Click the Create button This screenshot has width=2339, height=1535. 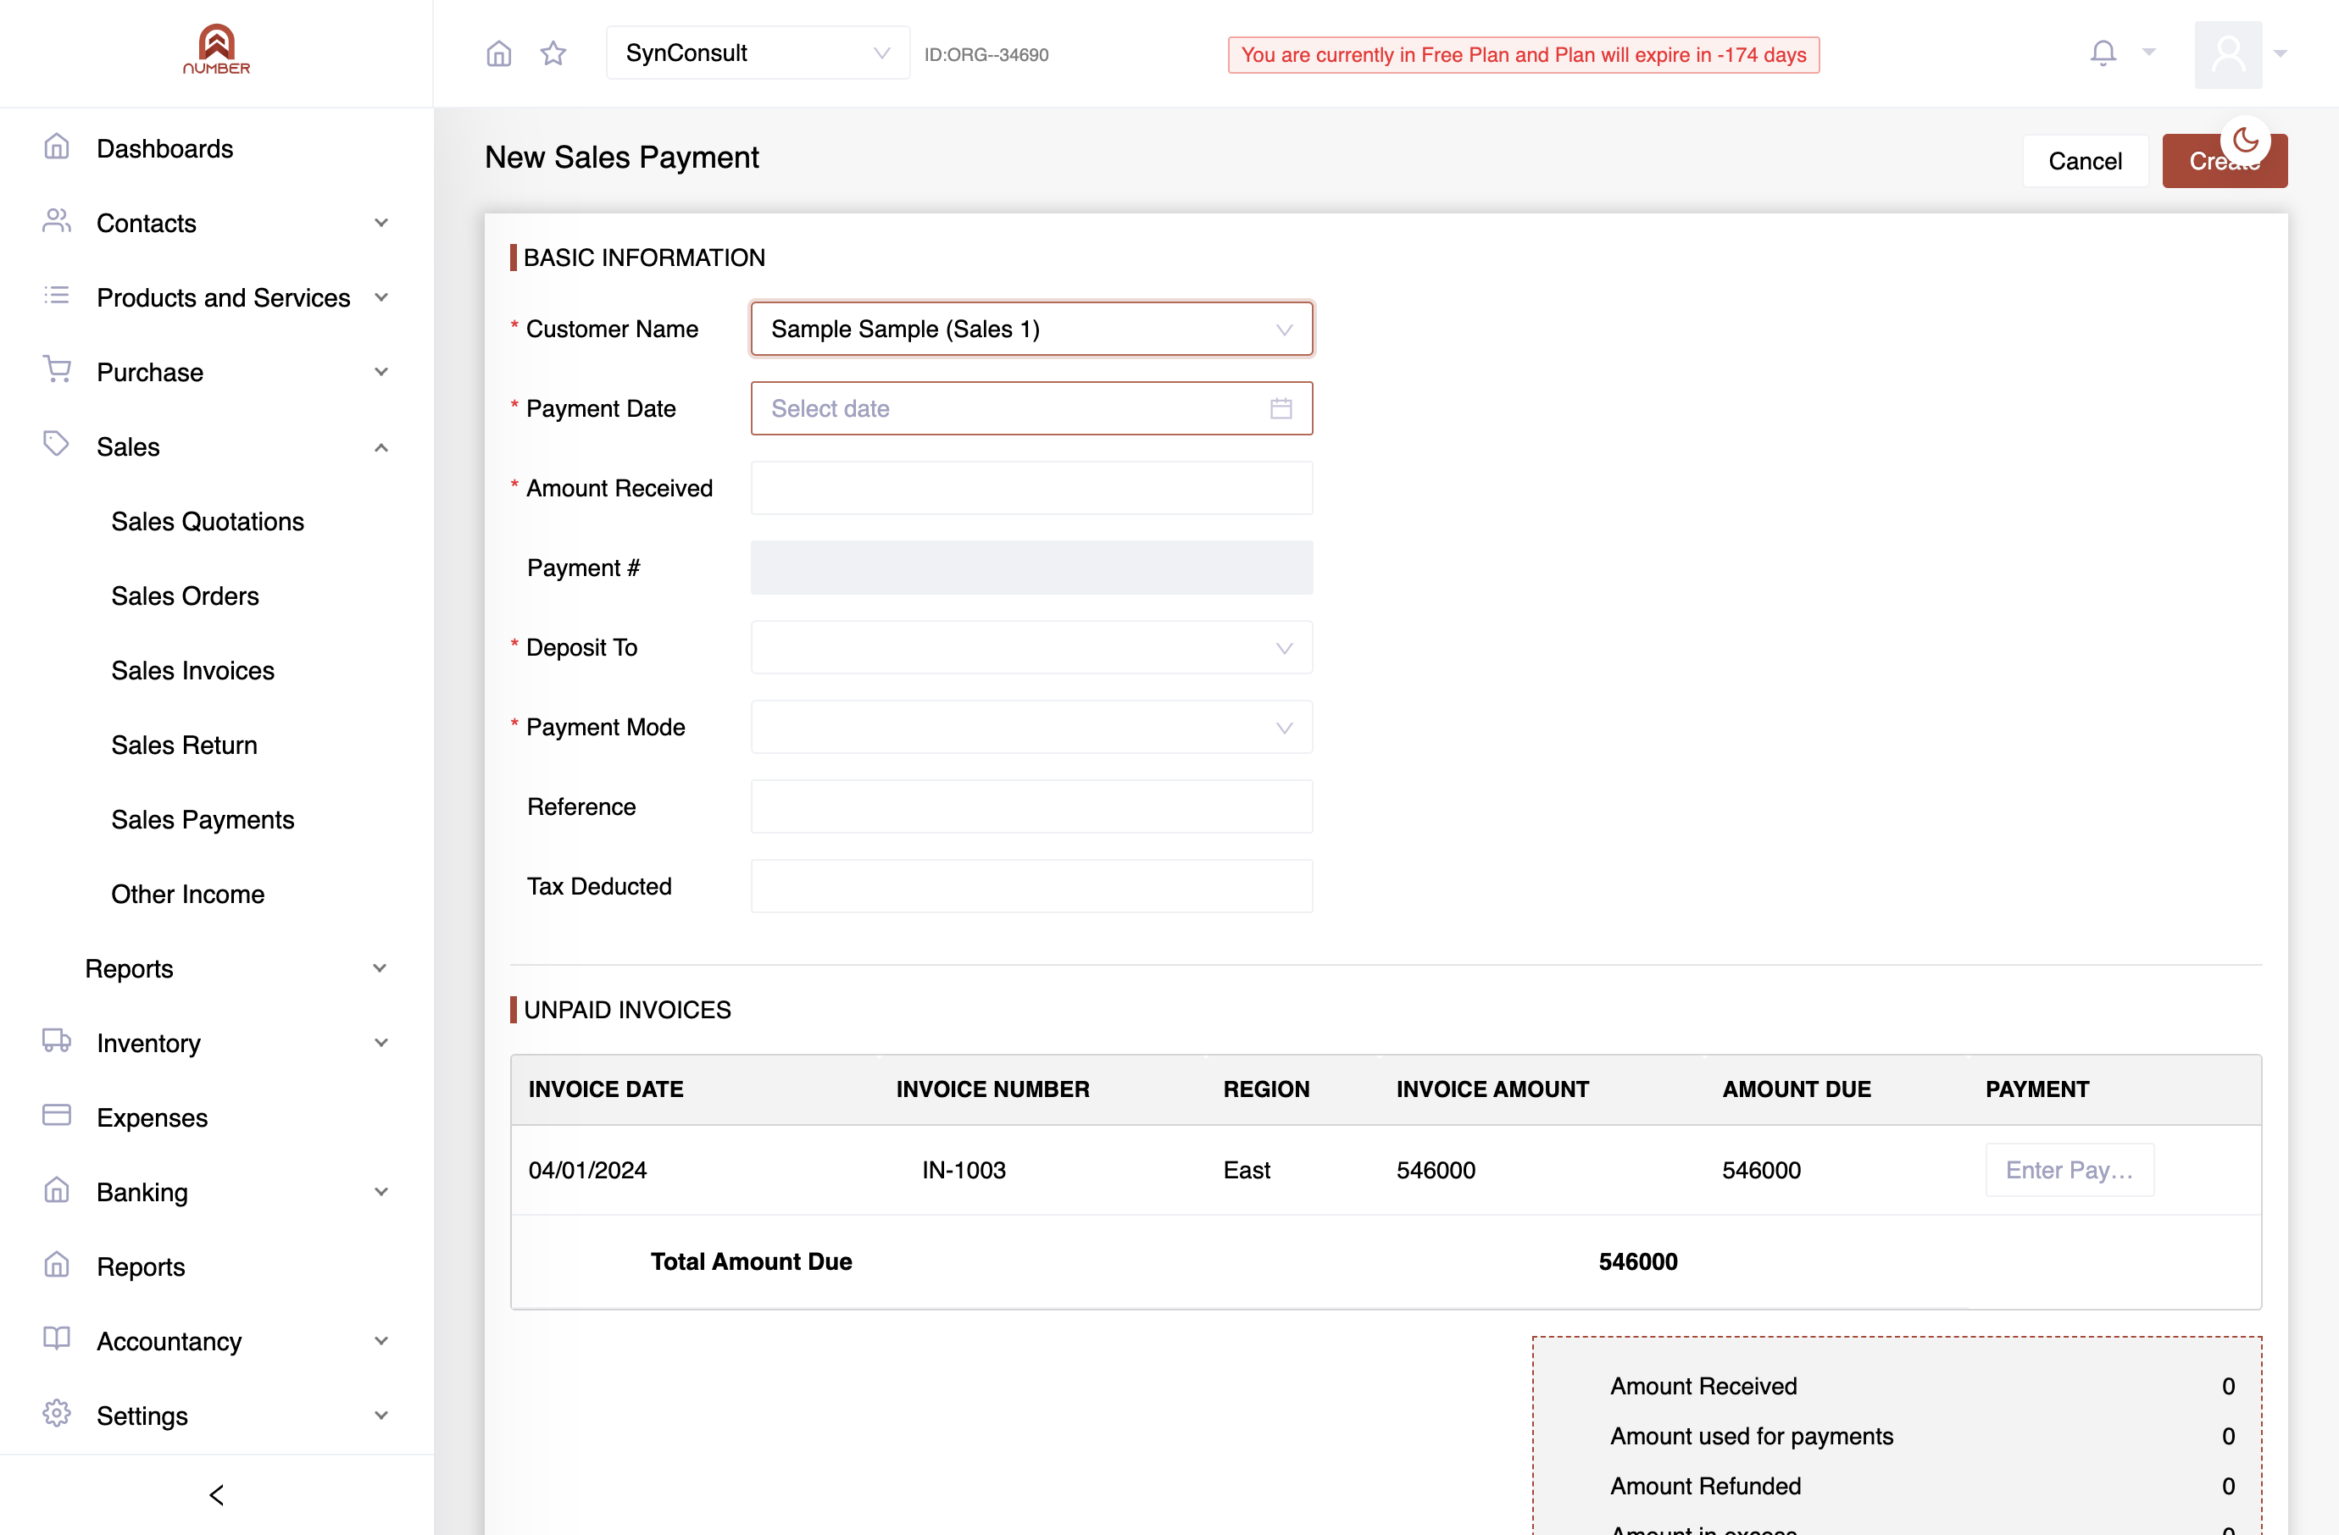point(2224,161)
